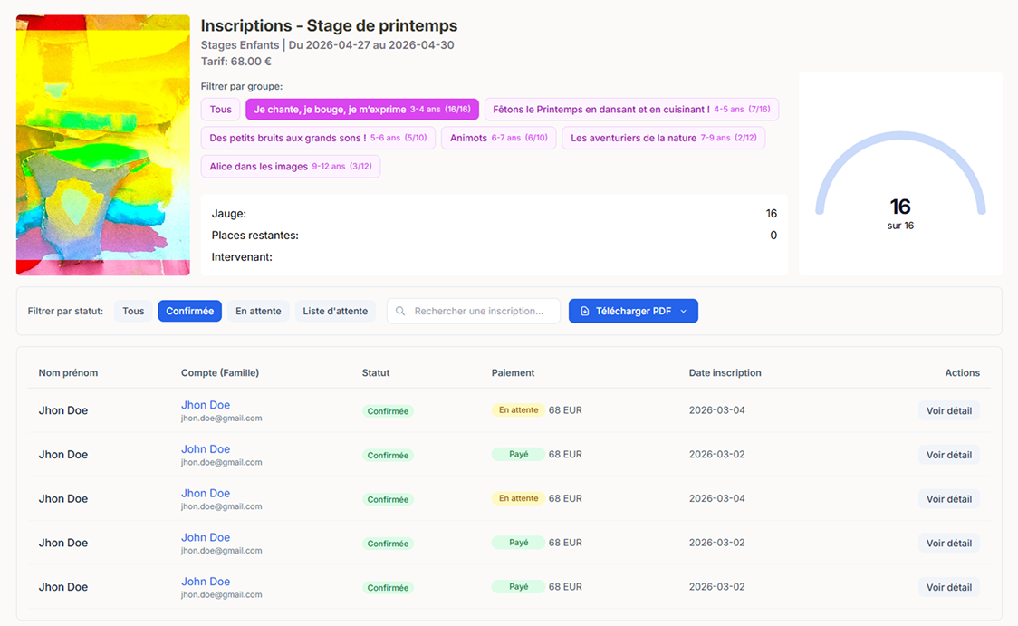Click the places restantes value '0'
Viewport: 1018px width, 626px height.
point(773,235)
